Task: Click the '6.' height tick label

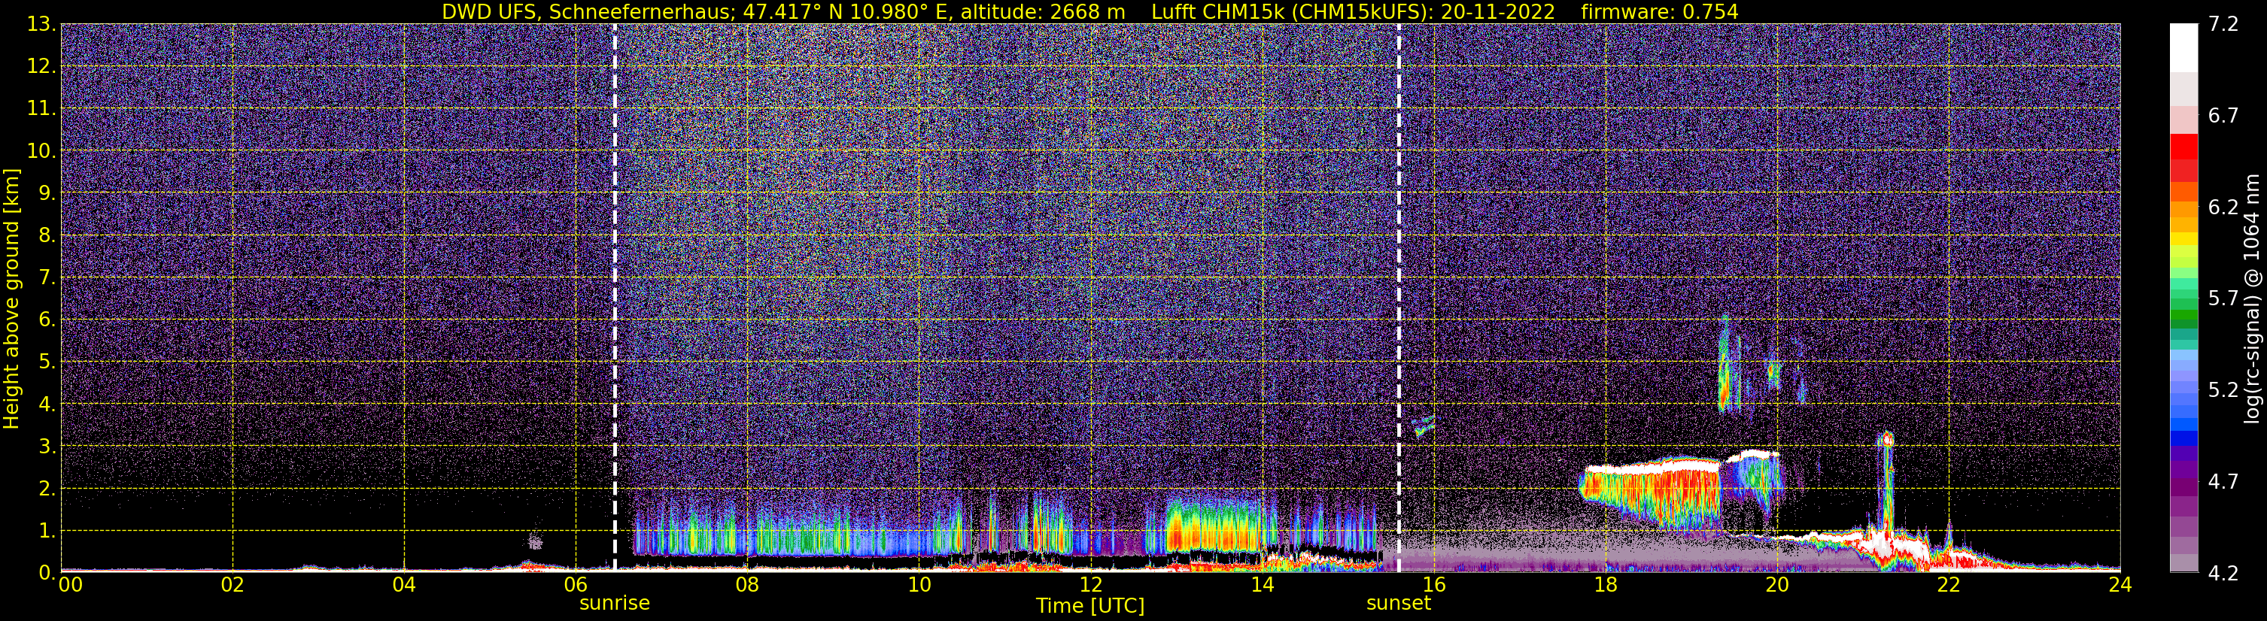Action: 47,320
